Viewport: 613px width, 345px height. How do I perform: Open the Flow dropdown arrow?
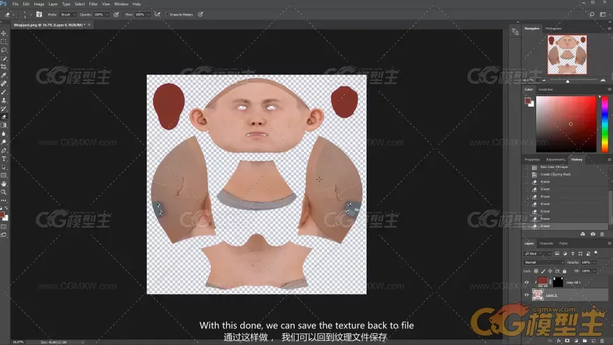pyautogui.click(x=149, y=15)
